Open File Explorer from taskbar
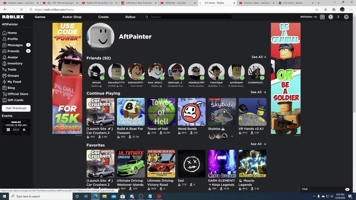This screenshot has width=356, height=200. point(104,196)
